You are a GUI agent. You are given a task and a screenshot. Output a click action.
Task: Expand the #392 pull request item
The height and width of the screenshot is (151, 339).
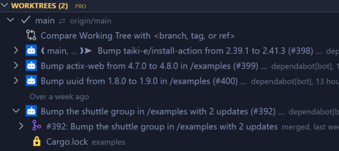click(x=21, y=126)
